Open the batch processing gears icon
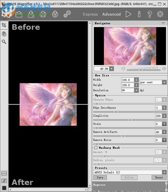168x192 pixels. (67, 14)
